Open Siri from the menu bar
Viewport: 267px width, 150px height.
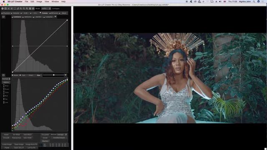click(259, 2)
